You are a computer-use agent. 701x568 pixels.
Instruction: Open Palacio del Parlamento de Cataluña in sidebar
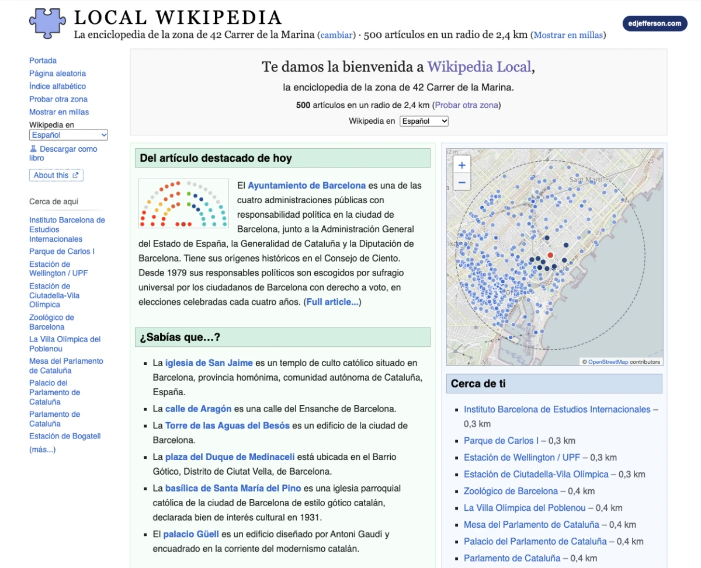(x=54, y=392)
